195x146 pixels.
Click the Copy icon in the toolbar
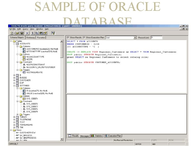pyautogui.click(x=37, y=33)
